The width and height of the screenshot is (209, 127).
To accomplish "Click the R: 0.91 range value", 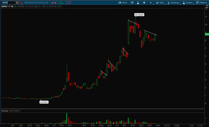I will pyautogui.click(x=58, y=6).
